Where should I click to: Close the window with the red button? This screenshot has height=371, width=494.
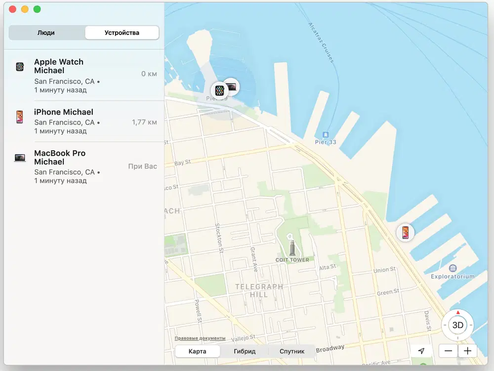pyautogui.click(x=13, y=9)
